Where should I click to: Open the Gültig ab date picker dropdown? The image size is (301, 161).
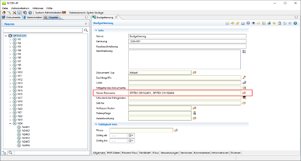click(131, 135)
